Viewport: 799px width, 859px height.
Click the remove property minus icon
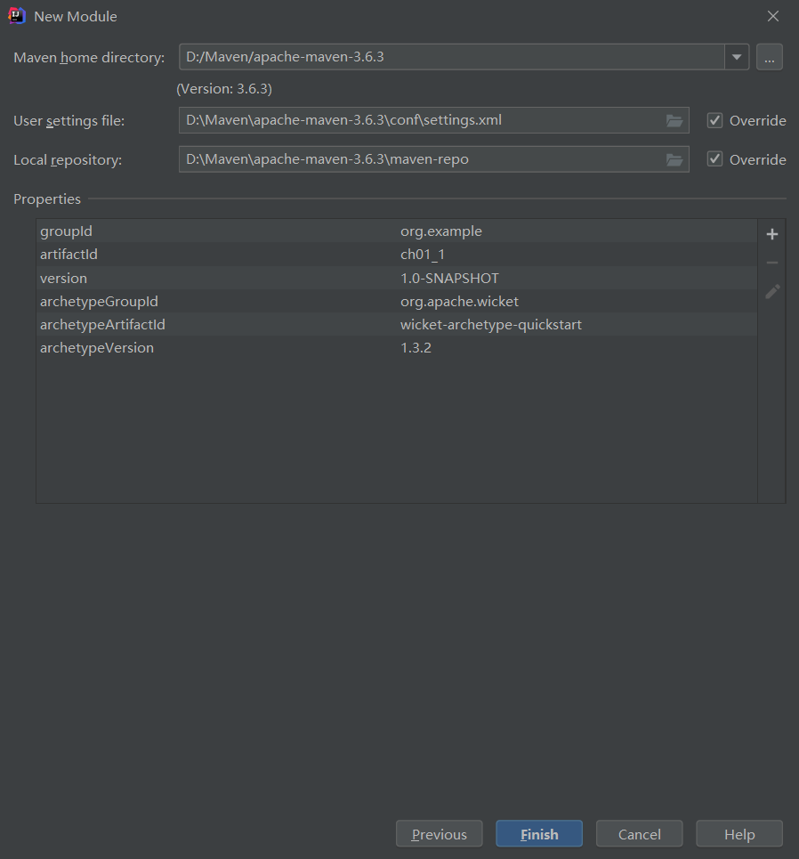(x=771, y=263)
